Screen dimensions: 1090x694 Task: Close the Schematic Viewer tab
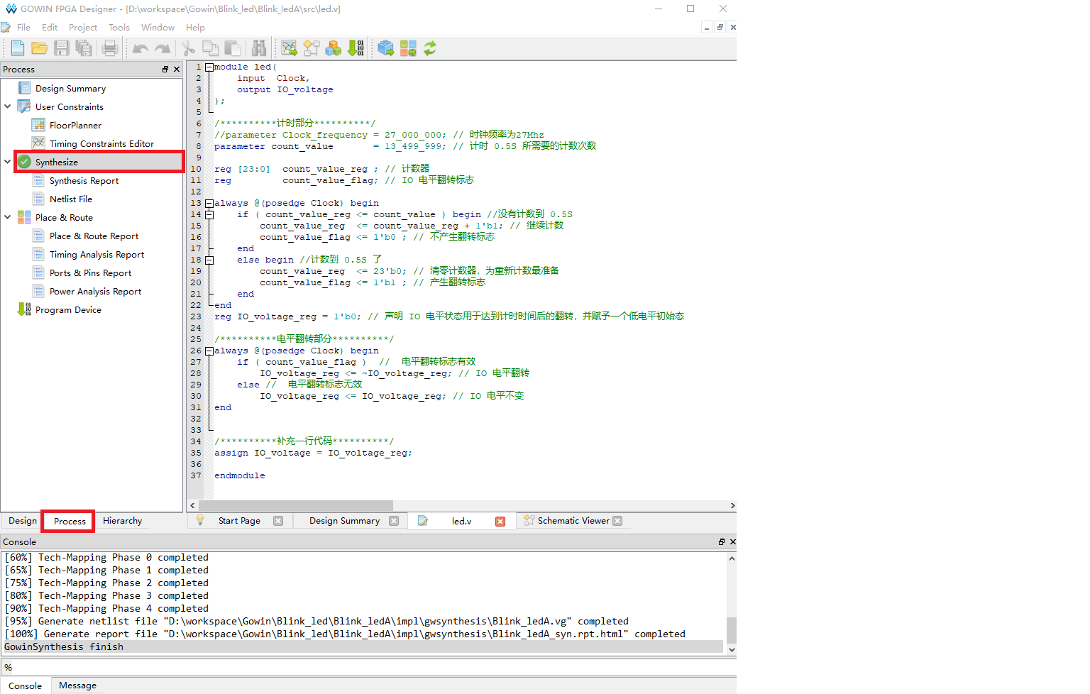click(x=617, y=520)
